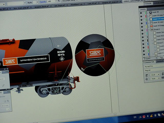Switch to the Color Guide panel tab
Viewport: 164px width, 123px height.
159,3
